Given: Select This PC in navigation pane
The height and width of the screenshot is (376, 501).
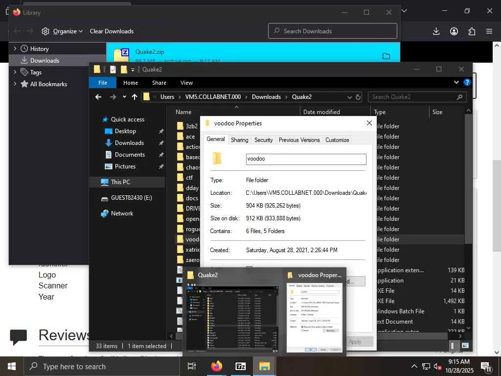Looking at the screenshot, I should 120,182.
